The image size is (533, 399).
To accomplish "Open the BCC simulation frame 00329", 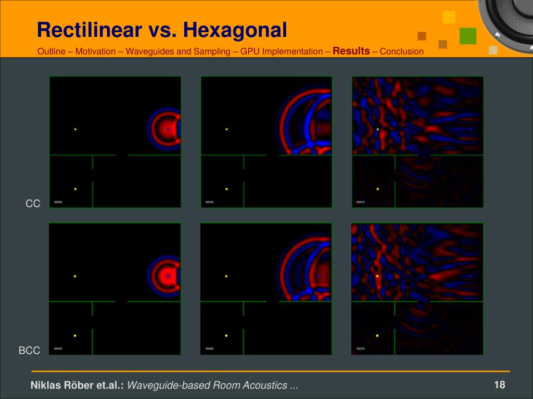I will [417, 289].
